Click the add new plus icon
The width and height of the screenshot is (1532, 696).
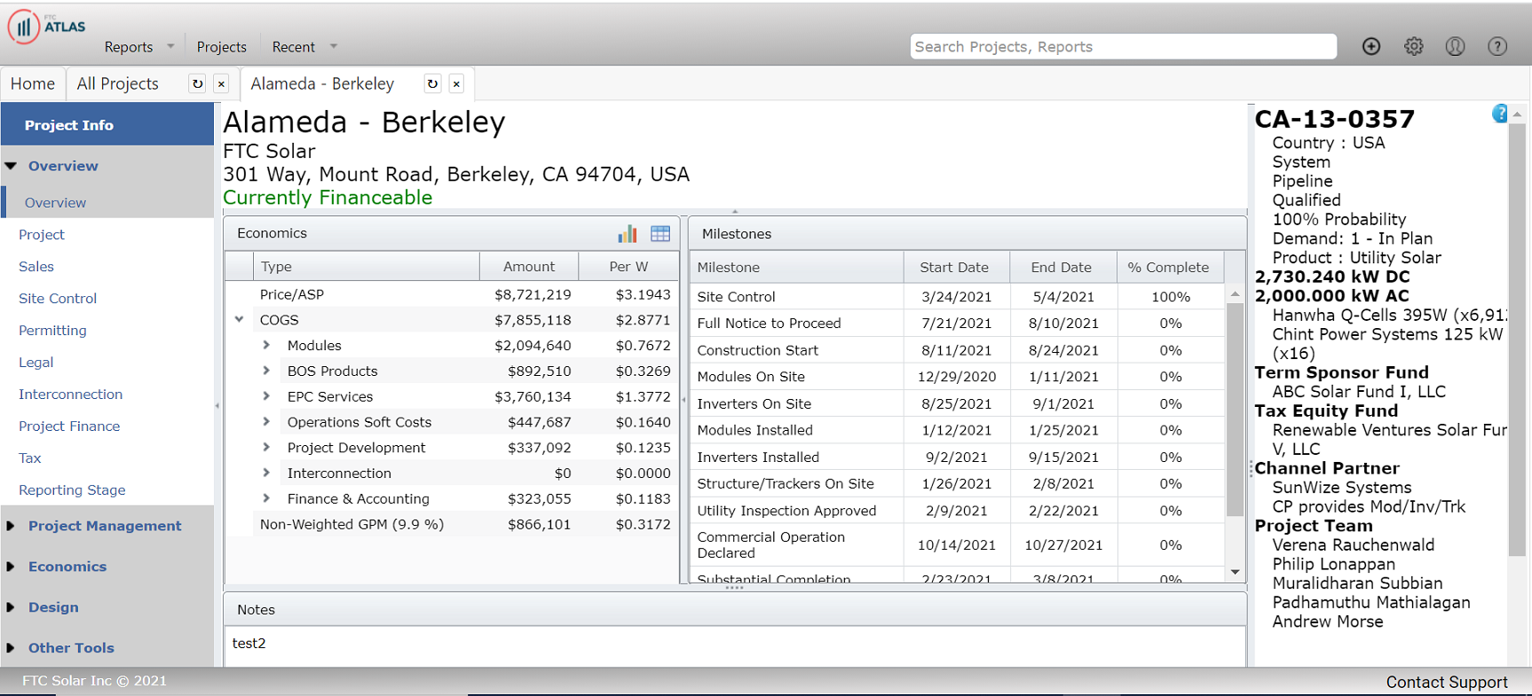(1371, 46)
